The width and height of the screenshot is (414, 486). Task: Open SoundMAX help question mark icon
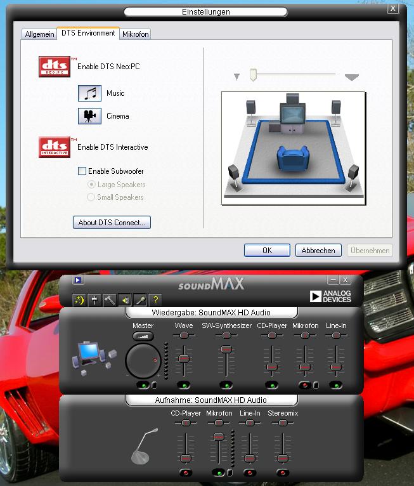tap(155, 300)
